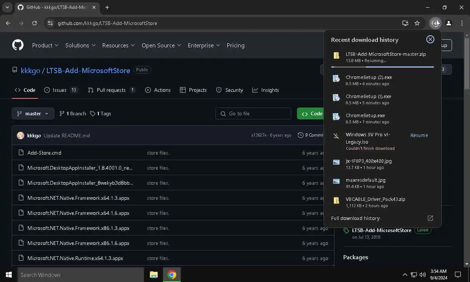Open maxresdefault.jpg from downloads
The width and height of the screenshot is (470, 282).
click(383, 183)
